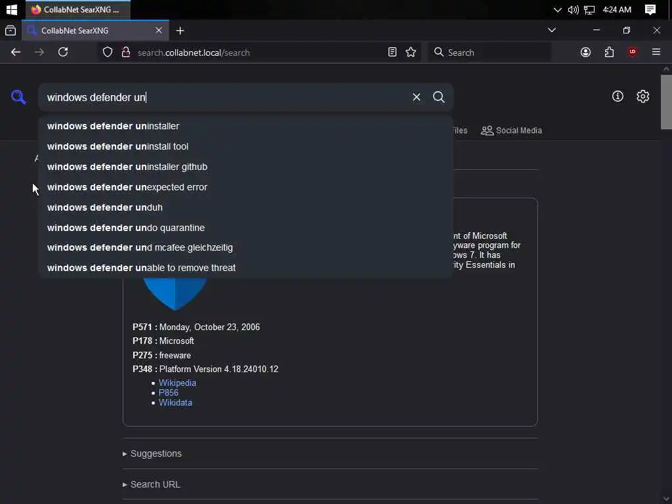Open uBlock Origin extension icon
Image resolution: width=672 pixels, height=504 pixels.
(632, 52)
